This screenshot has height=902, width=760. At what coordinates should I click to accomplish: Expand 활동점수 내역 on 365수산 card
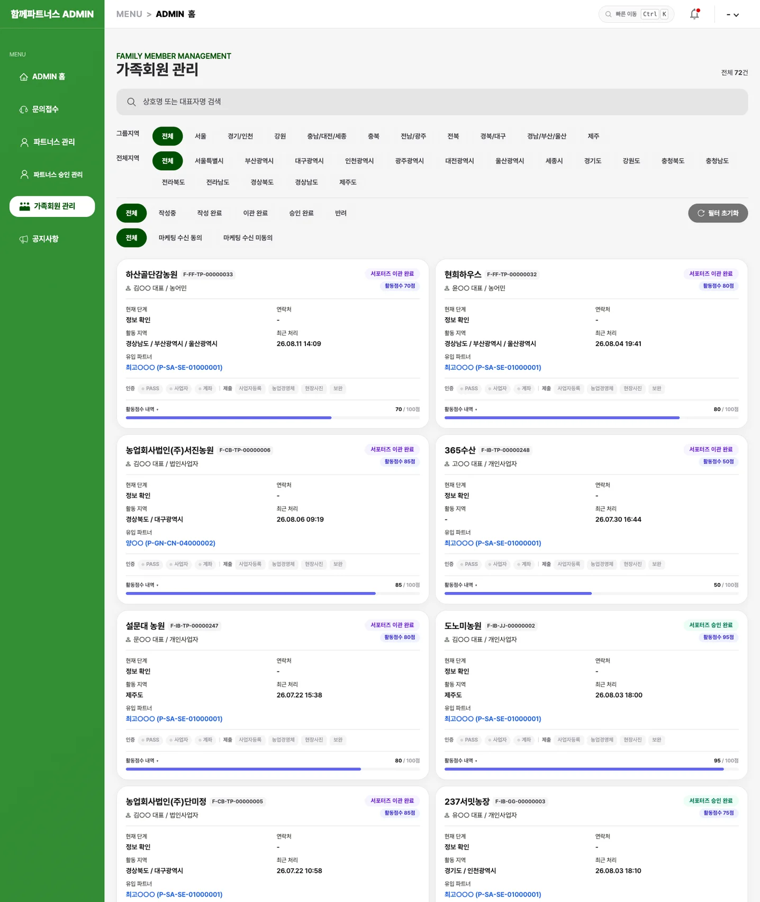coord(460,585)
